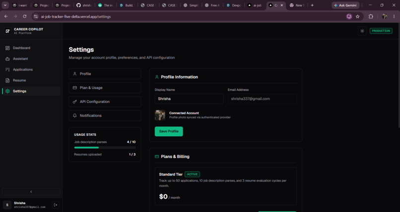Open the Profile settings tab
Viewport: 400px width, 212px height.
(105, 74)
